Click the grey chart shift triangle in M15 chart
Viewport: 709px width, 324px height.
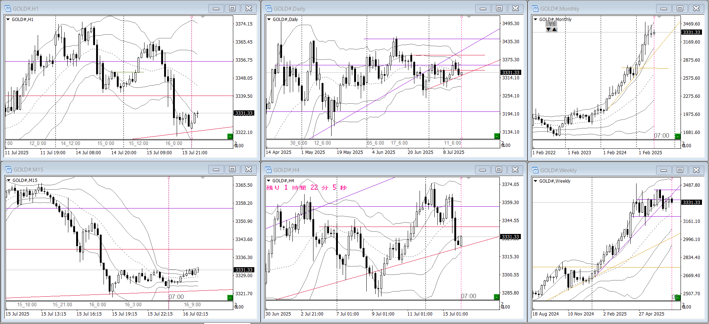click(203, 178)
